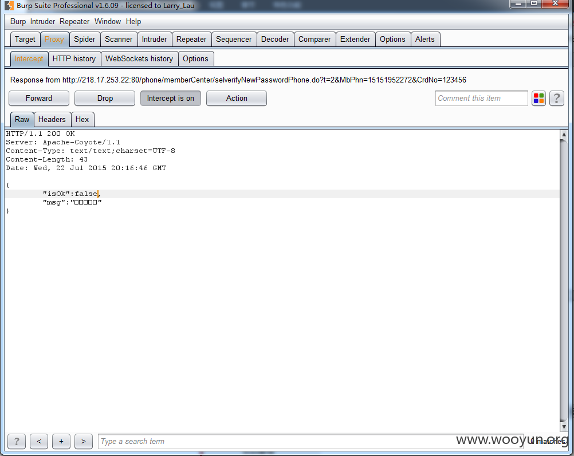Viewport: 574px width, 456px height.
Task: Select the Proxy tab
Action: coord(54,39)
